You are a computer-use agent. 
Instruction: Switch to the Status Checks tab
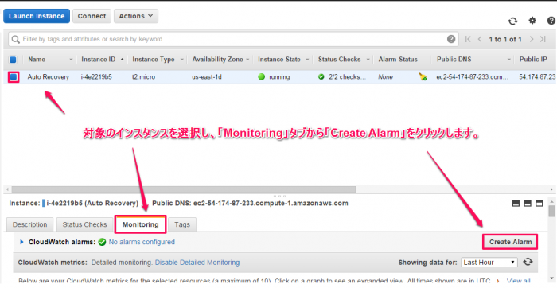[84, 224]
